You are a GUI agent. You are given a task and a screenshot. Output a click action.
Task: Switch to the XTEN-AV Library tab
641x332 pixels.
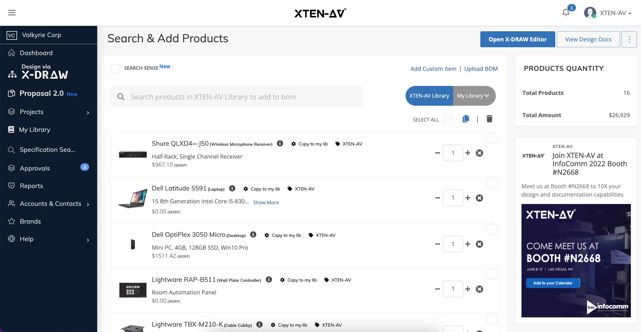tap(429, 96)
